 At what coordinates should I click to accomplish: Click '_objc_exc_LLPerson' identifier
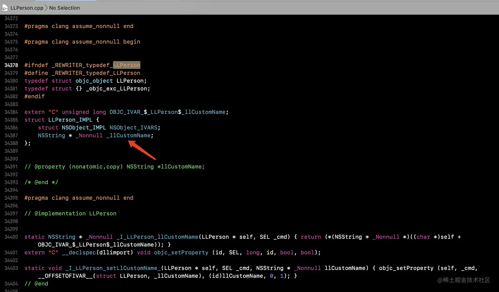[116, 89]
